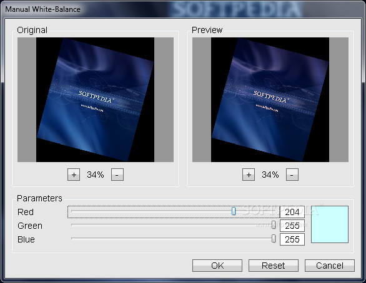Click the Red label
The height and width of the screenshot is (283, 366).
click(26, 212)
